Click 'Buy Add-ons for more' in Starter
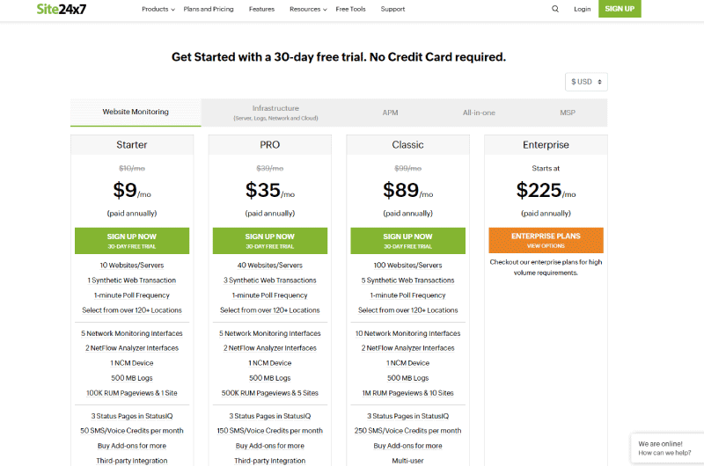704x466 pixels. [132, 446]
